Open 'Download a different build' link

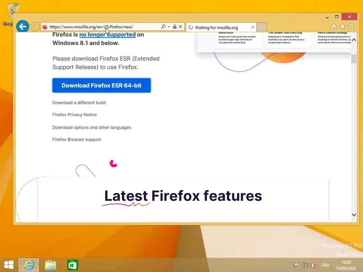click(x=79, y=102)
